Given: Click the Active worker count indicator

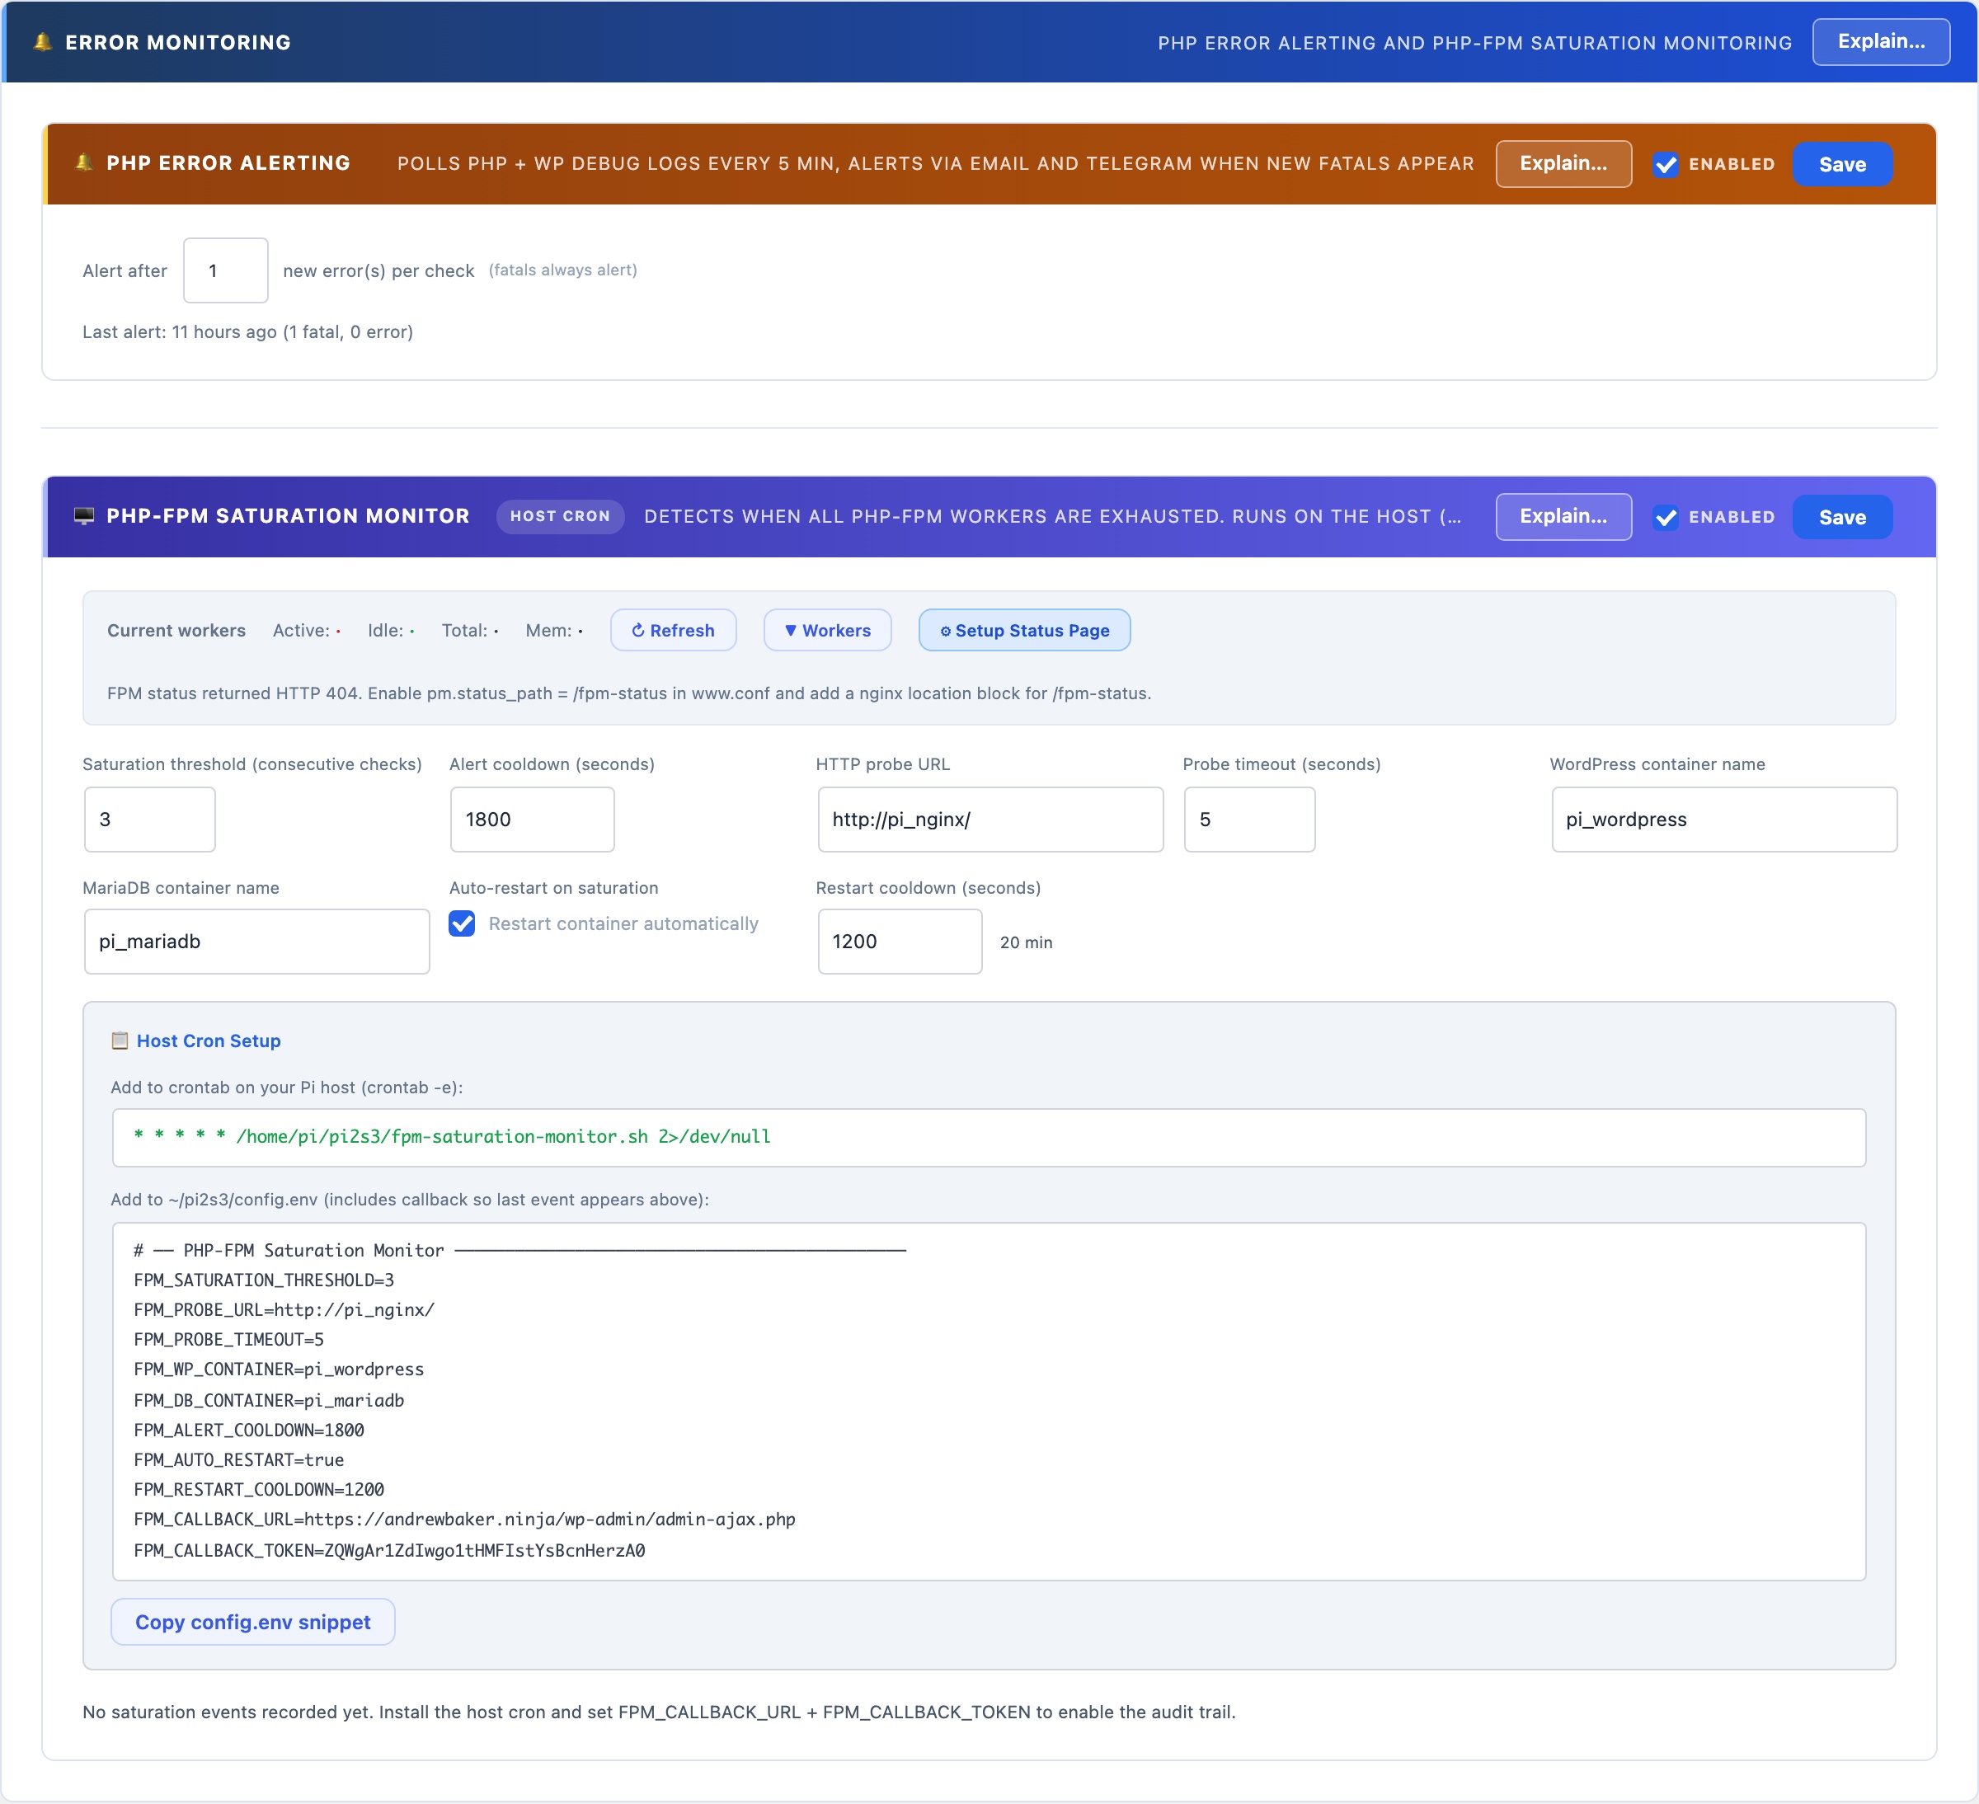Looking at the screenshot, I should pyautogui.click(x=306, y=630).
